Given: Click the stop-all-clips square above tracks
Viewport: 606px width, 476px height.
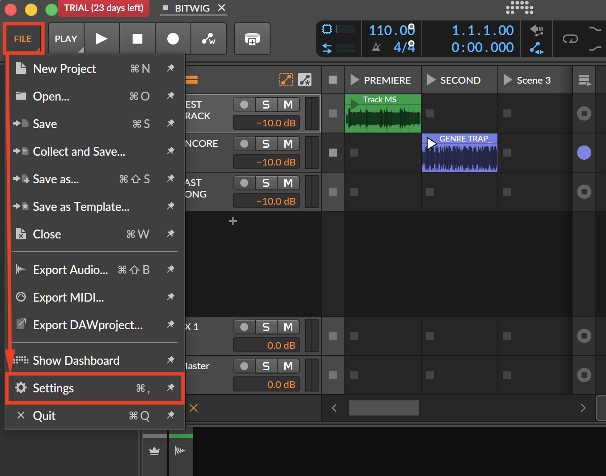Looking at the screenshot, I should click(333, 80).
